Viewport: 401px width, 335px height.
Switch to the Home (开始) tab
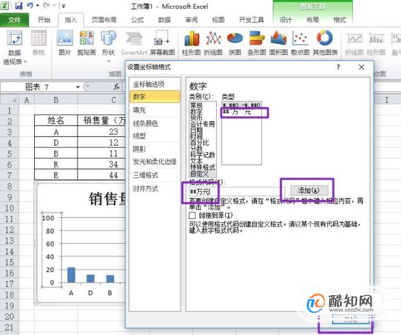[x=44, y=20]
